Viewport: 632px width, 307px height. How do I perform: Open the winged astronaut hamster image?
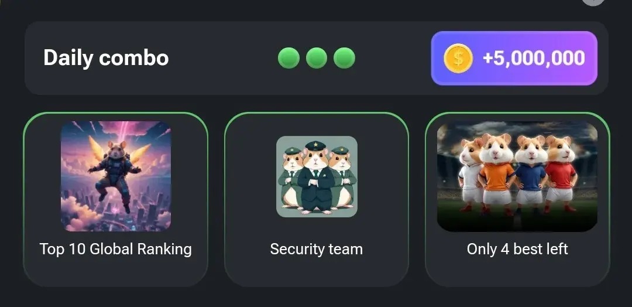[116, 176]
